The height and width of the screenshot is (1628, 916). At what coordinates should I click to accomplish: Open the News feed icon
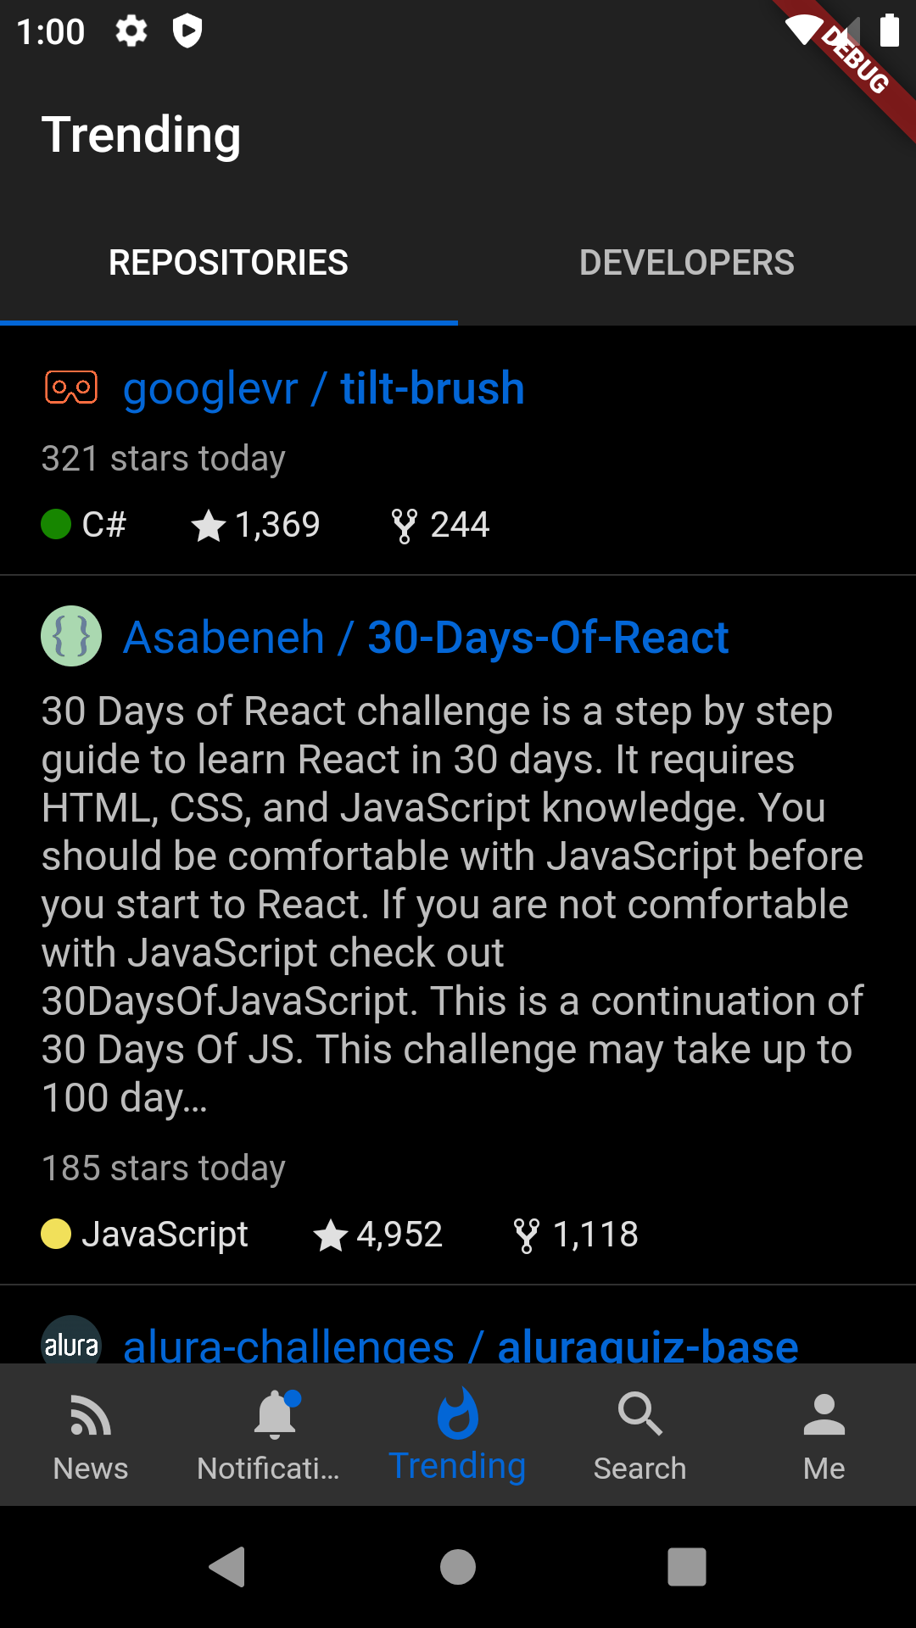pos(91,1415)
